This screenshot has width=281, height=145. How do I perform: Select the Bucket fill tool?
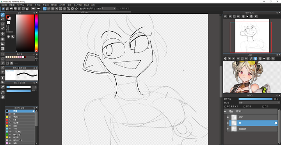[2, 44]
